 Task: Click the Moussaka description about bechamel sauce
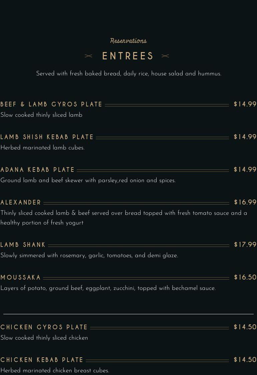108,288
